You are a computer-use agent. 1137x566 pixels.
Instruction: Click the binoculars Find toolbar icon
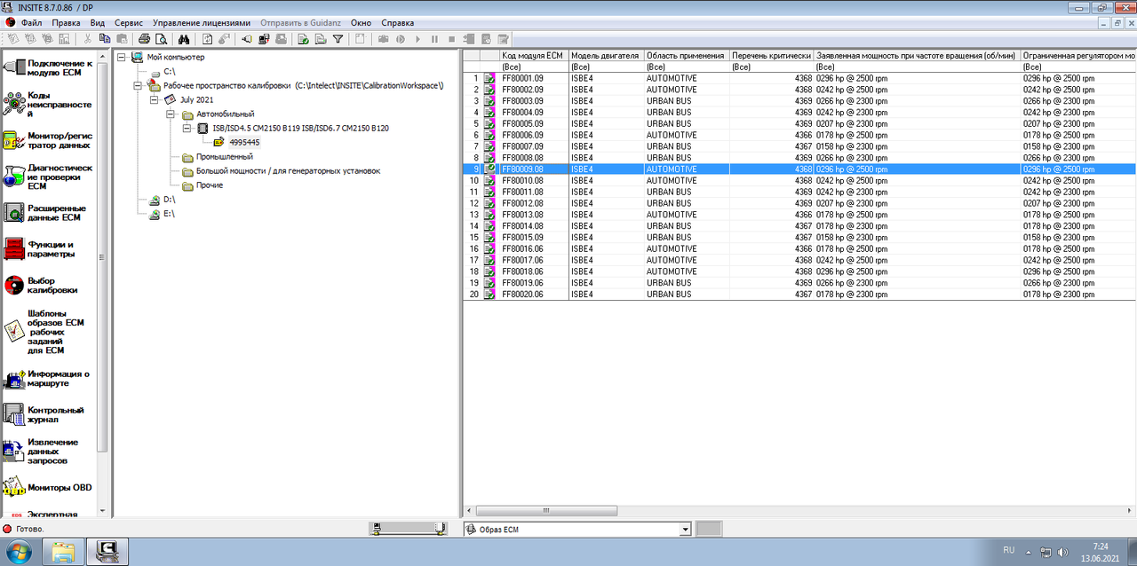(x=184, y=39)
